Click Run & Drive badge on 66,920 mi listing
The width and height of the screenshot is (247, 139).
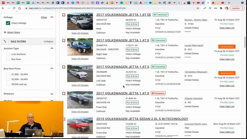(132, 24)
